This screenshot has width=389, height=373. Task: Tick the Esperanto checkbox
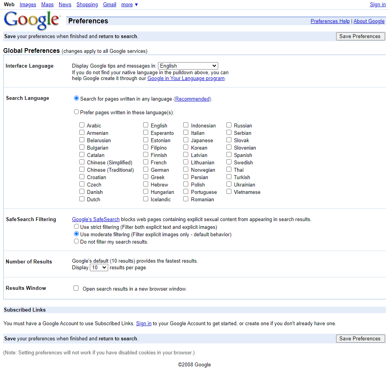click(145, 132)
